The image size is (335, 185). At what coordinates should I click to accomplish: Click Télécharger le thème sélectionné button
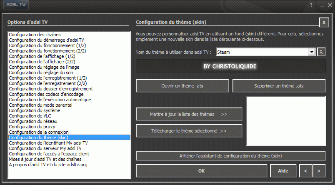point(189,131)
